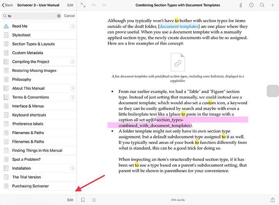Screen dimensions: 279x205
Task: Focus the search field containing 'to'
Action: click(x=32, y=16)
